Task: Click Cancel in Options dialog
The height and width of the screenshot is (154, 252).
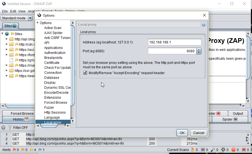Action: point(199,133)
